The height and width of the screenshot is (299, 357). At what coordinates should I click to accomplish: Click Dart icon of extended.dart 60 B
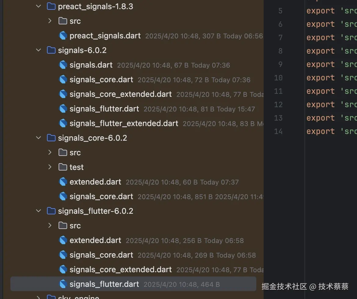[x=63, y=182]
